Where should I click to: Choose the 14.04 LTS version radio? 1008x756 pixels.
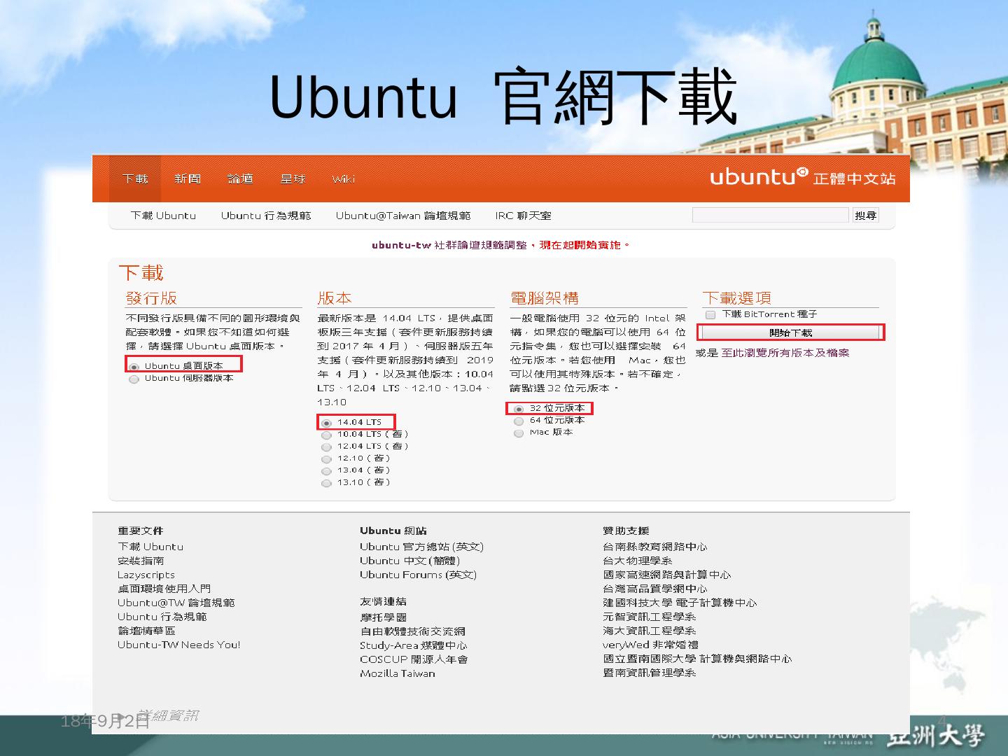pos(326,423)
